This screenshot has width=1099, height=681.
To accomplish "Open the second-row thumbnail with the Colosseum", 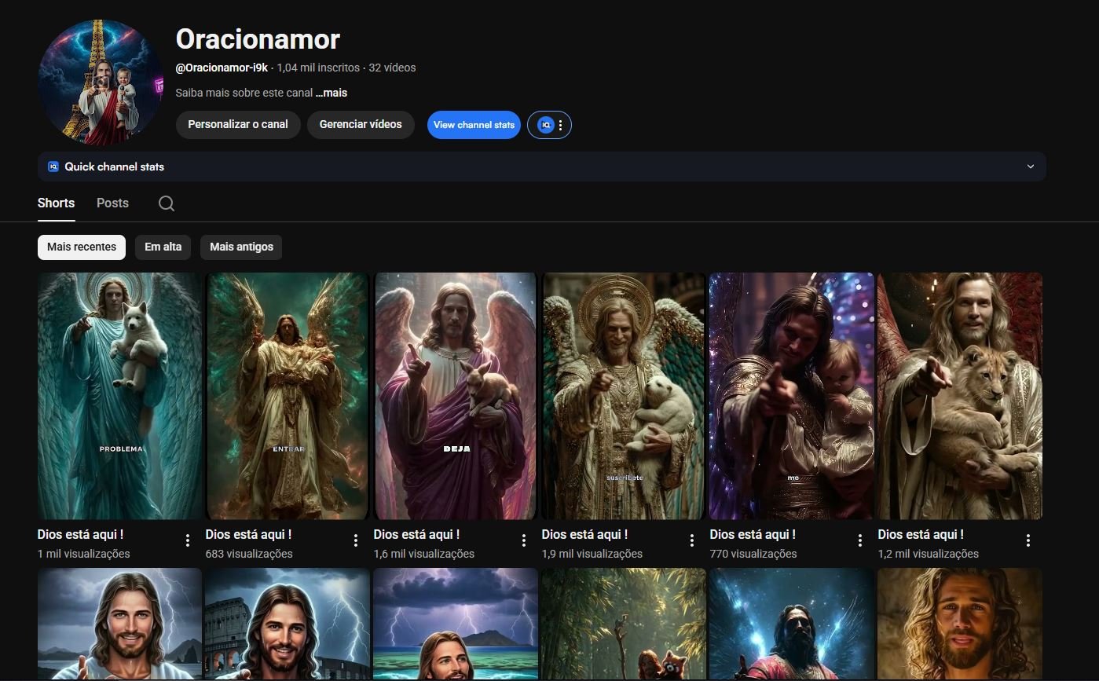I will pyautogui.click(x=288, y=624).
